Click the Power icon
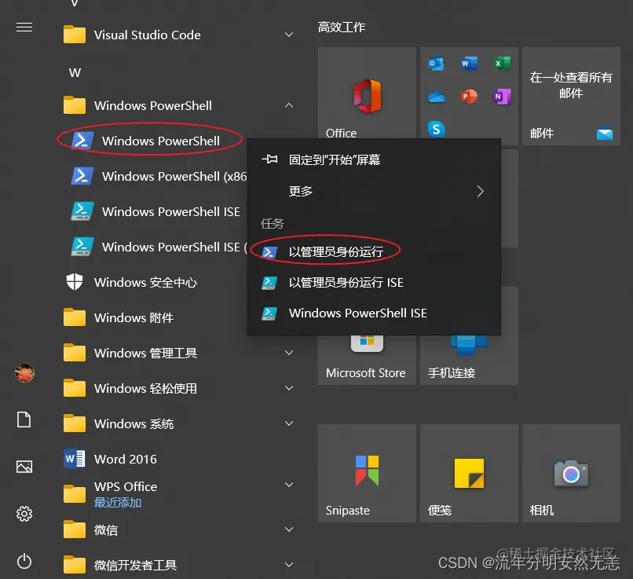This screenshot has height=579, width=633. click(x=24, y=561)
